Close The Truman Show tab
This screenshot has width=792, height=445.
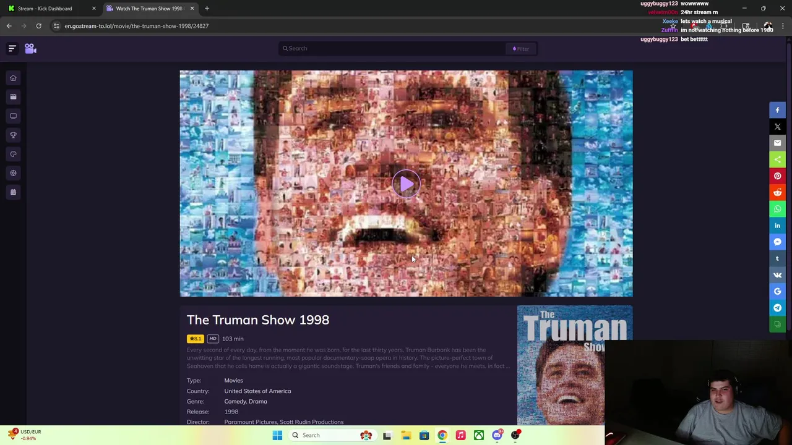192,9
